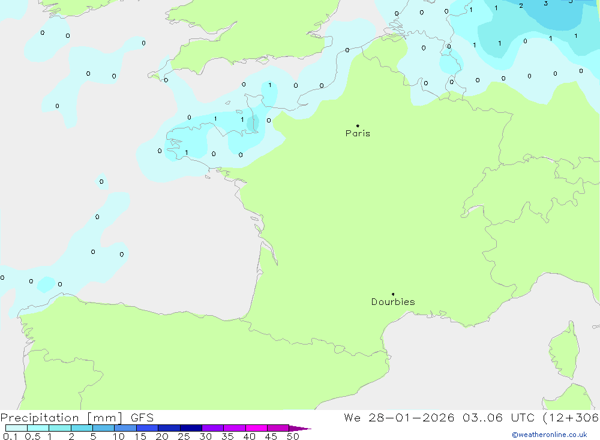Click the 'GFS' model label

(x=142, y=418)
